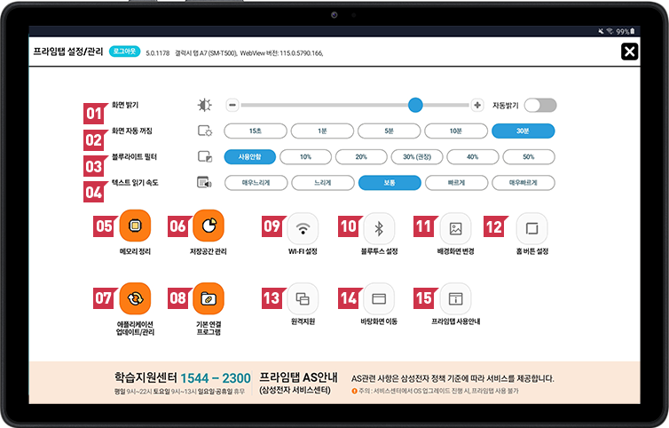The width and height of the screenshot is (669, 428).
Task: Select 빠르게 text reading speed
Action: click(456, 183)
